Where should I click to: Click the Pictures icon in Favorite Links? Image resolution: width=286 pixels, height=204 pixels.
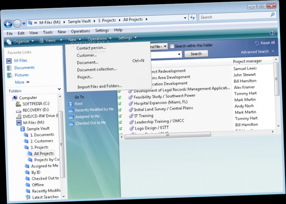pyautogui.click(x=10, y=75)
